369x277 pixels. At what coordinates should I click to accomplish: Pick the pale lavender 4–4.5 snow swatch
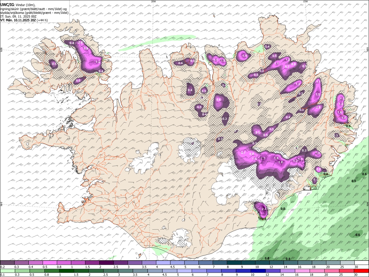[x=163, y=263]
